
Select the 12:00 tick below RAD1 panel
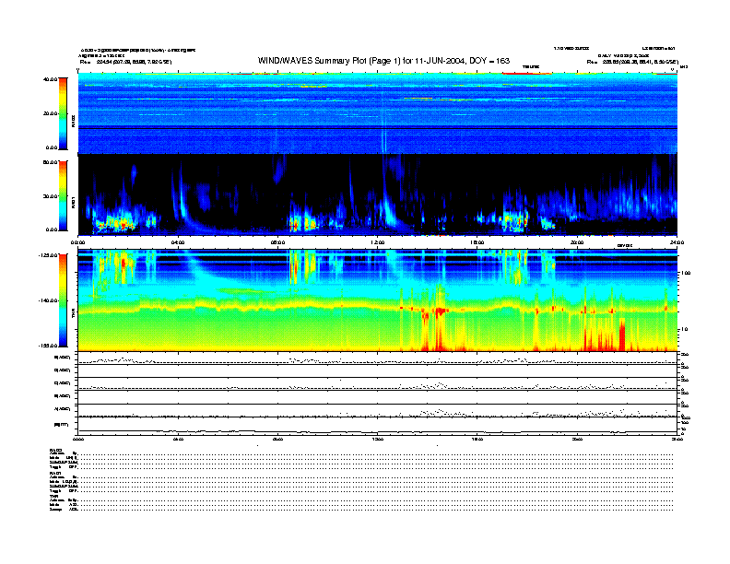tap(377, 241)
